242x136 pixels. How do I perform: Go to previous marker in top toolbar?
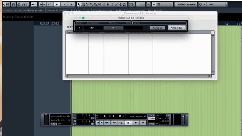tap(41, 5)
